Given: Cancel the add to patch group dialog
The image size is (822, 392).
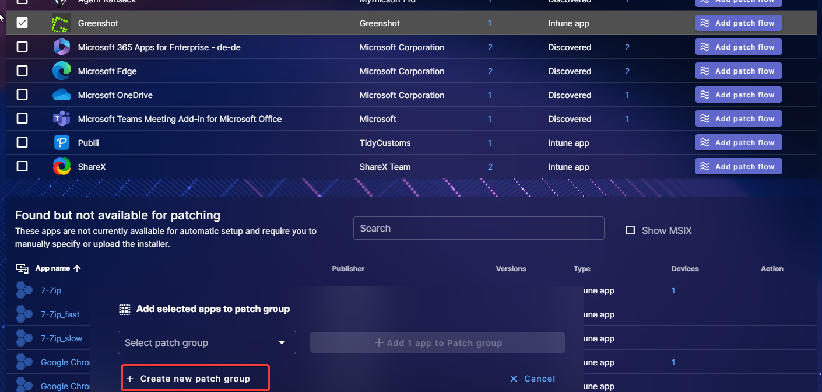Looking at the screenshot, I should coord(533,379).
